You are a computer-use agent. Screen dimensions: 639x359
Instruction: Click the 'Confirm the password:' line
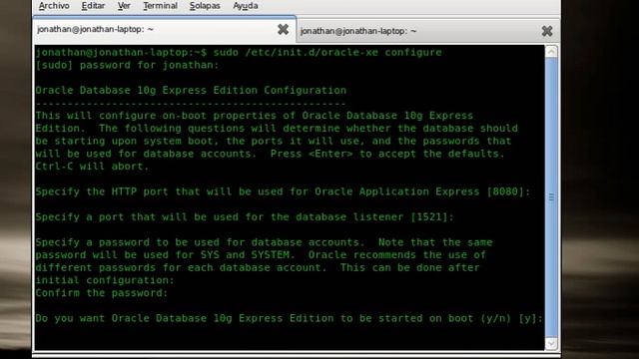(102, 293)
